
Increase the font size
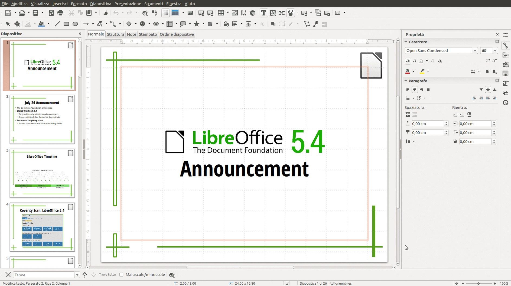[488, 61]
